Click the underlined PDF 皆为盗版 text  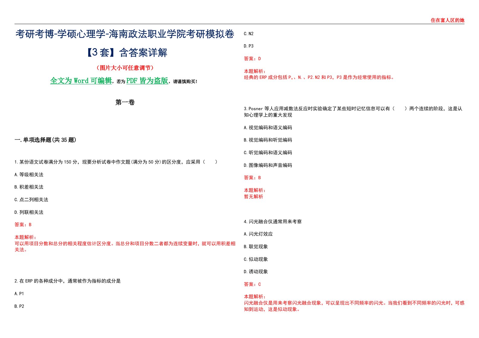(x=147, y=81)
